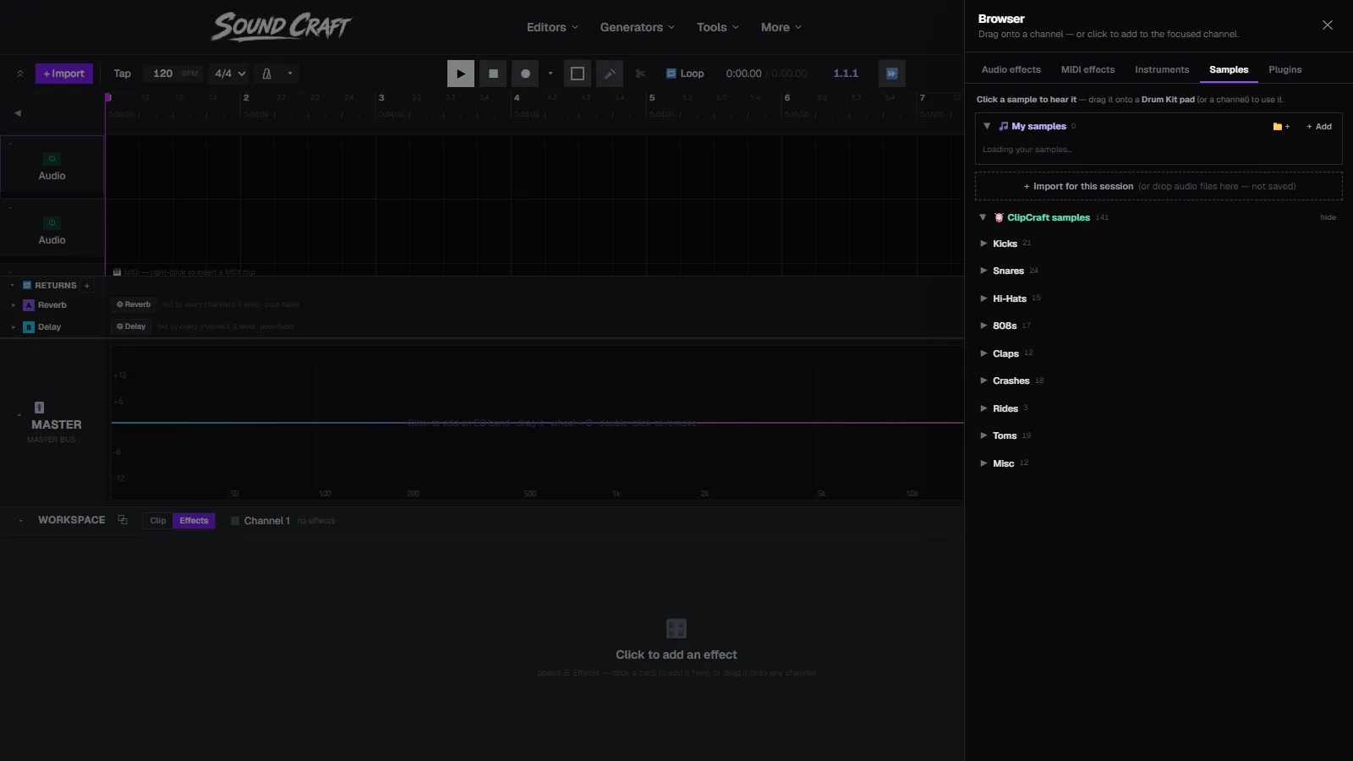Click the Reverb return's A badge
This screenshot has width=1353, height=761.
(29, 305)
